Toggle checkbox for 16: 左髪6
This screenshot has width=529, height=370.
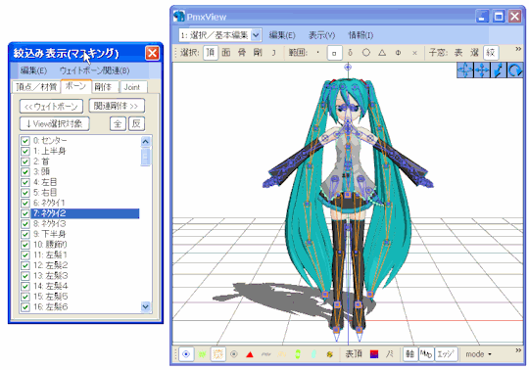pyautogui.click(x=25, y=307)
